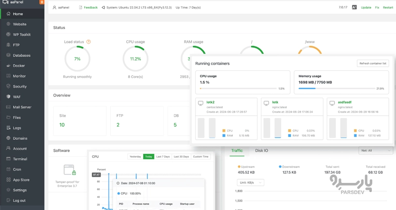Click the Total received 68.12 GB value
Viewport: 396px width, 210px height.
point(375,172)
